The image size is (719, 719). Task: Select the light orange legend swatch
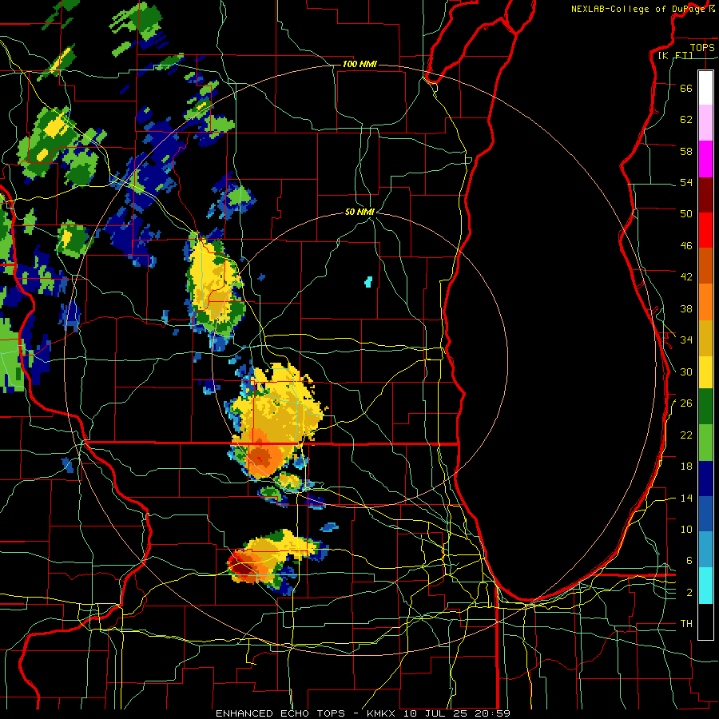[x=705, y=302]
